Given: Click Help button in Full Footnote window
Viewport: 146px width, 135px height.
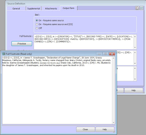Looking at the screenshot, I should point(105,130).
